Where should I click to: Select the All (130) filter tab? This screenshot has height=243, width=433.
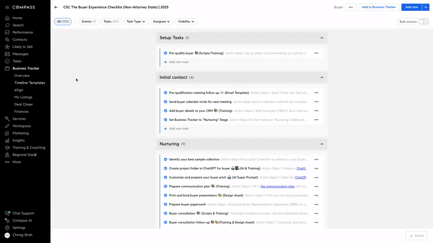(63, 22)
